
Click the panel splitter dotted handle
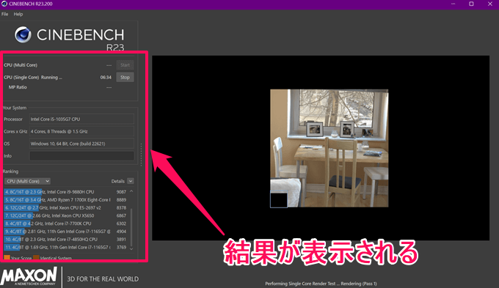click(142, 155)
